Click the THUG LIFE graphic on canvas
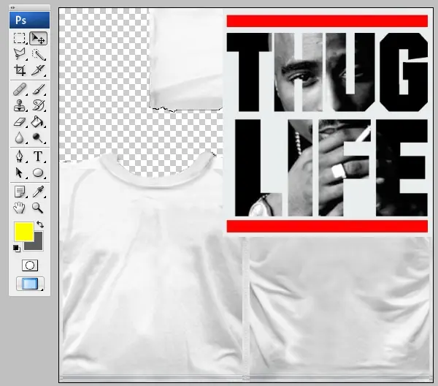 click(327, 124)
